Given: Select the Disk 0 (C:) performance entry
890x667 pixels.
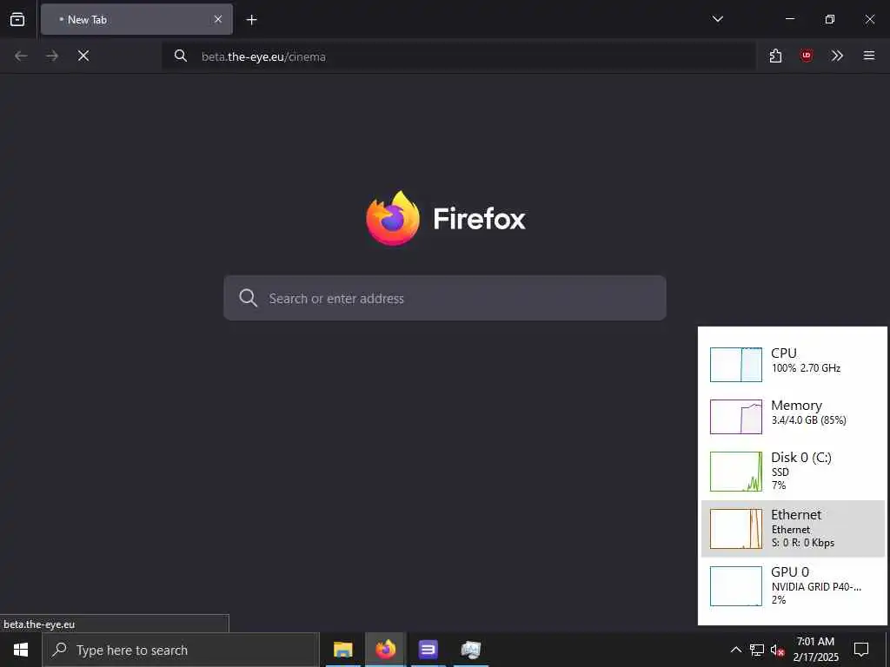Looking at the screenshot, I should [x=793, y=471].
